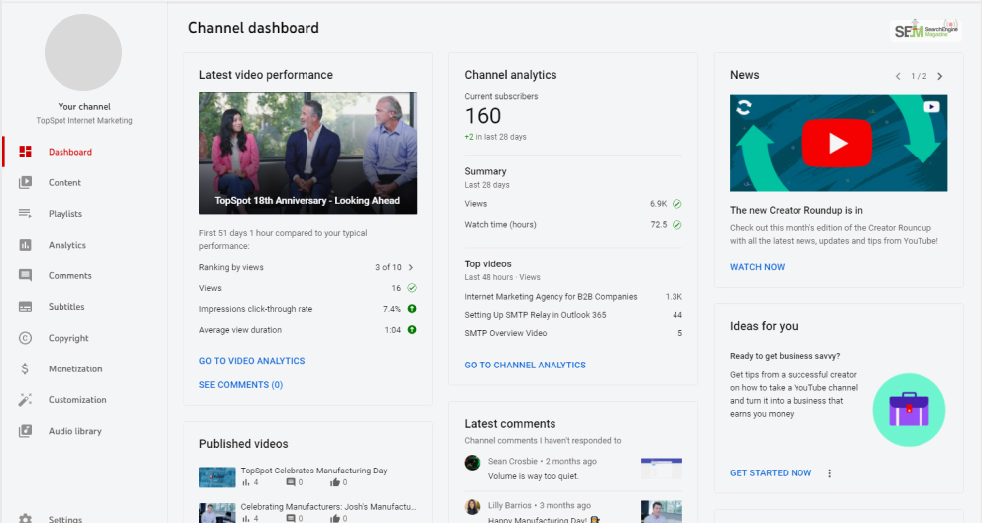Click 'The new Creator Roundup is in' headline
This screenshot has width=982, height=523.
(x=796, y=210)
